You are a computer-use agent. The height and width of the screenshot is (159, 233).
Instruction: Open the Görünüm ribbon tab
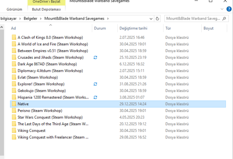pos(14,9)
